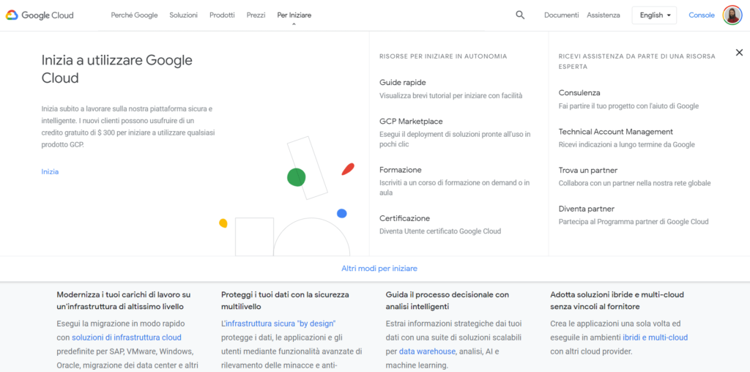The image size is (750, 372).
Task: Open Diventa partner link
Action: (x=587, y=209)
